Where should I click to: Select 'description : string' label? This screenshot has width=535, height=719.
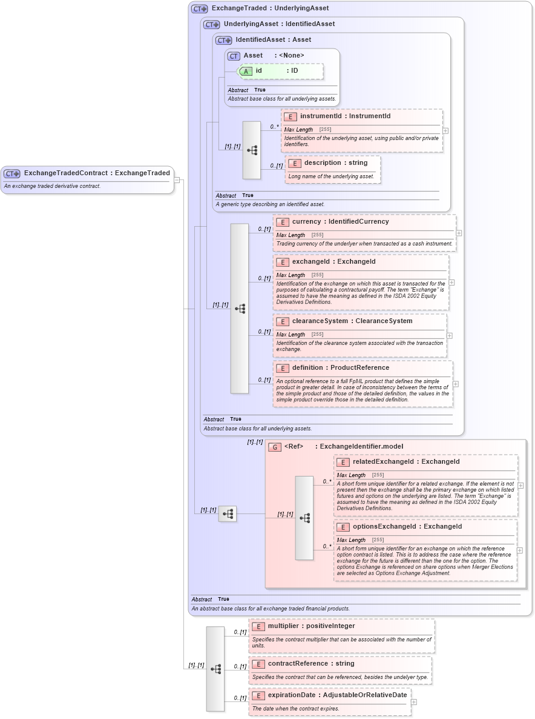click(x=336, y=163)
